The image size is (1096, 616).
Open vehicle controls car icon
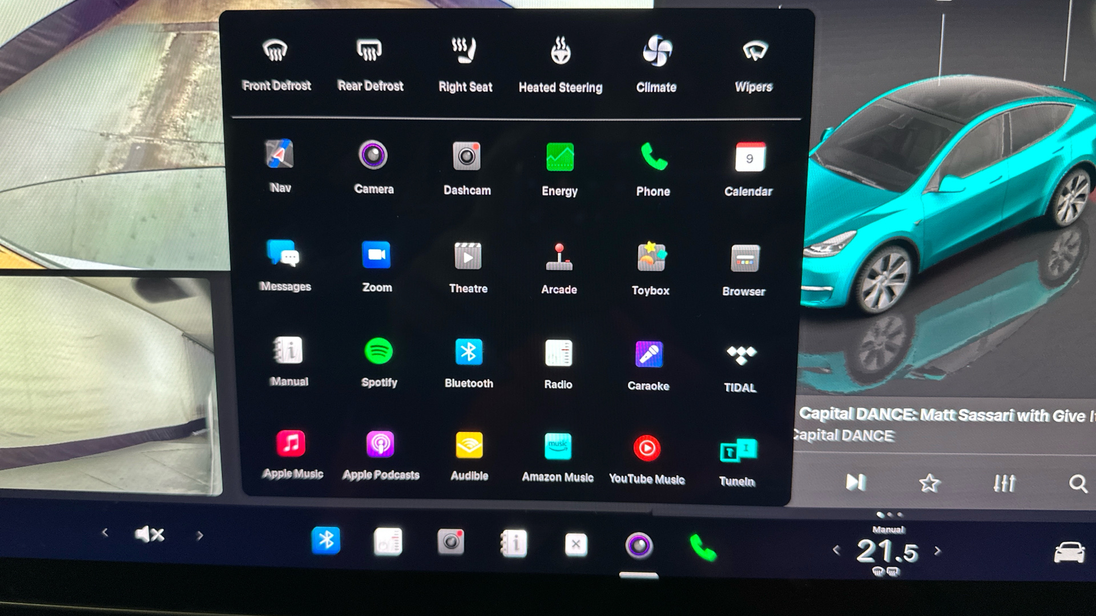pyautogui.click(x=1069, y=552)
